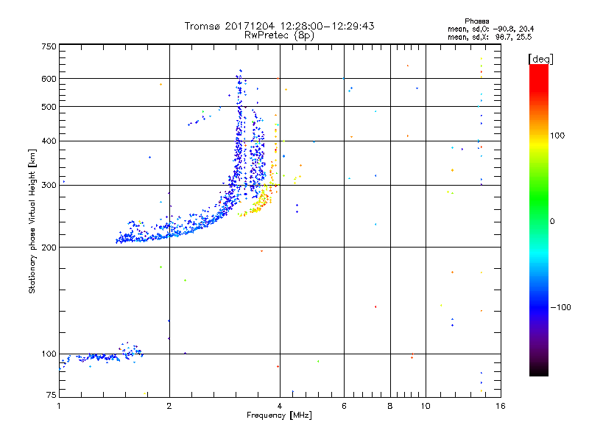Click the '[deg]' colorbar unit label

click(540, 59)
